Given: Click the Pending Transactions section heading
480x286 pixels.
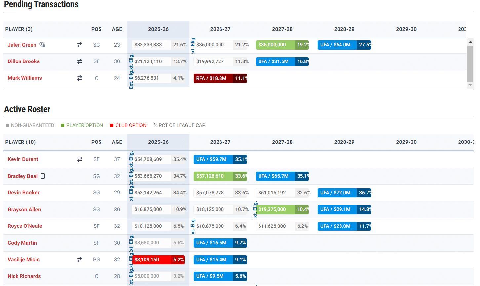Looking at the screenshot, I should coord(41,5).
